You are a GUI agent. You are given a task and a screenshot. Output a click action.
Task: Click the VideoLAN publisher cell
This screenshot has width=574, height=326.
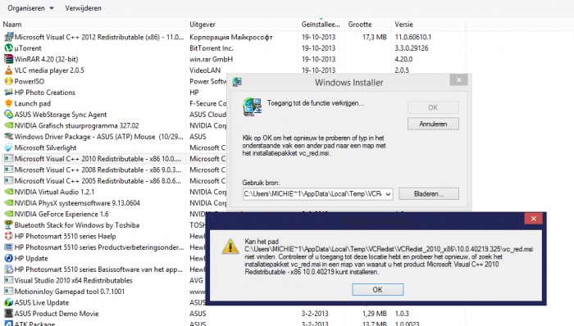tap(205, 70)
